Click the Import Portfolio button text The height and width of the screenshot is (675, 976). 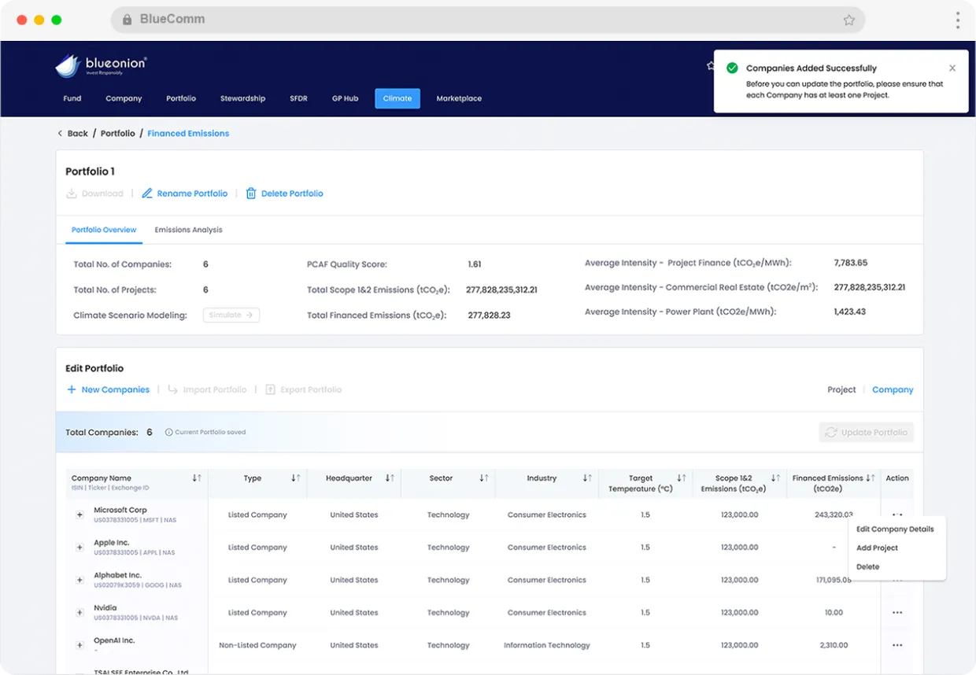click(215, 389)
